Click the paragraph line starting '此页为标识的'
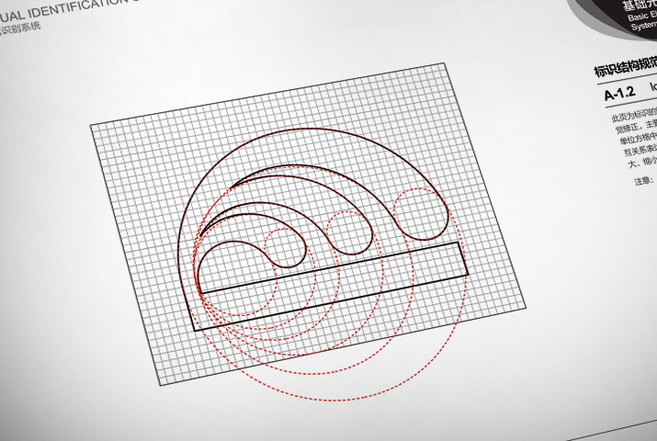 pyautogui.click(x=634, y=114)
